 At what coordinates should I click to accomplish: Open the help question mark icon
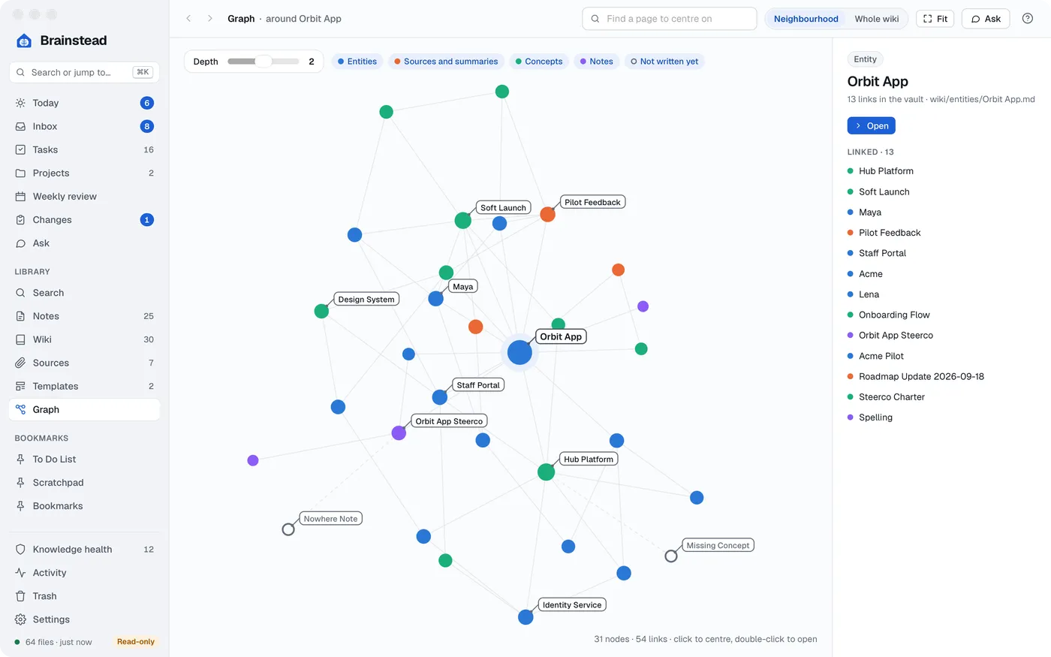(1028, 19)
